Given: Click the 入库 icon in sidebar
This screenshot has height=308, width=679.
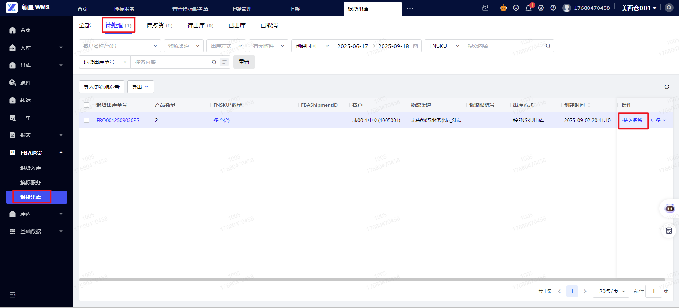Looking at the screenshot, I should 12,48.
